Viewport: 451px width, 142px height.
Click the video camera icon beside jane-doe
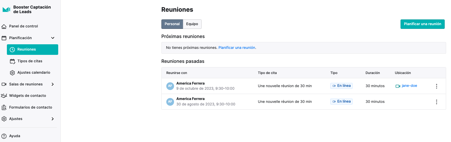[x=398, y=86]
